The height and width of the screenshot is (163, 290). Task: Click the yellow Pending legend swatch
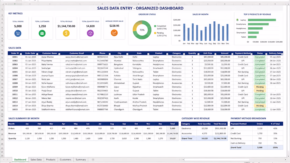[155, 33]
